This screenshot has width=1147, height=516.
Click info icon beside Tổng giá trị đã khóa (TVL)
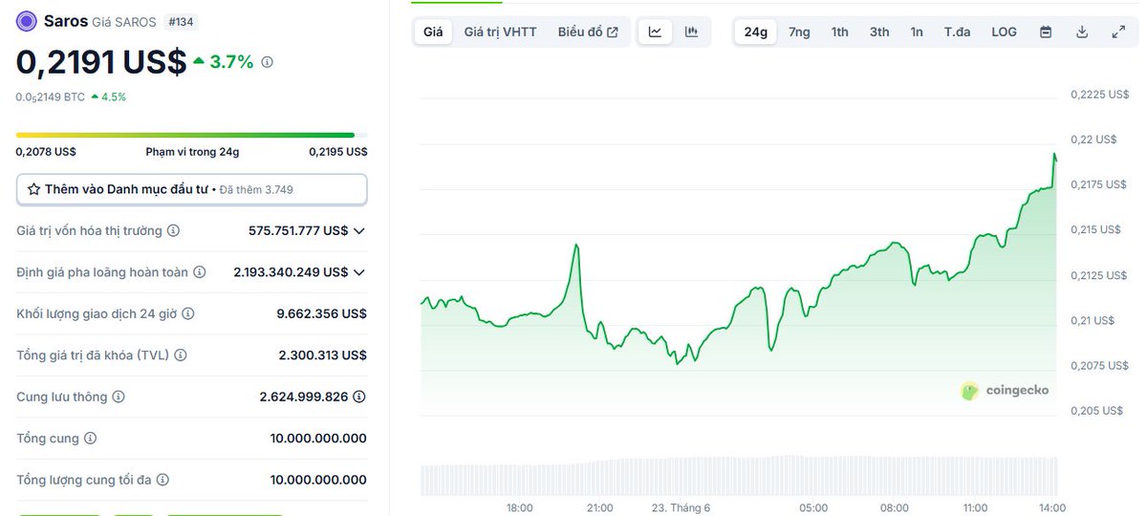[x=181, y=355]
